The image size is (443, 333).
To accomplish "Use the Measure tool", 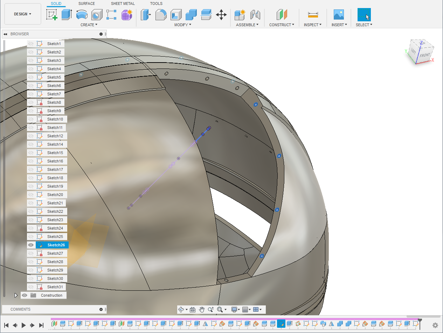I will pos(313,15).
